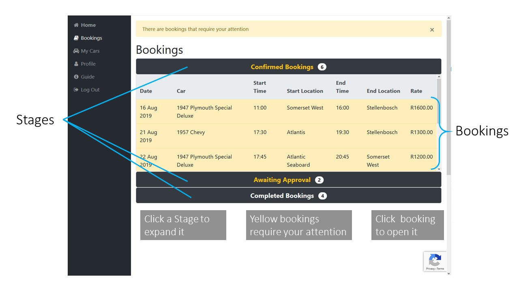Click the 11:00 start time cell

click(260, 108)
